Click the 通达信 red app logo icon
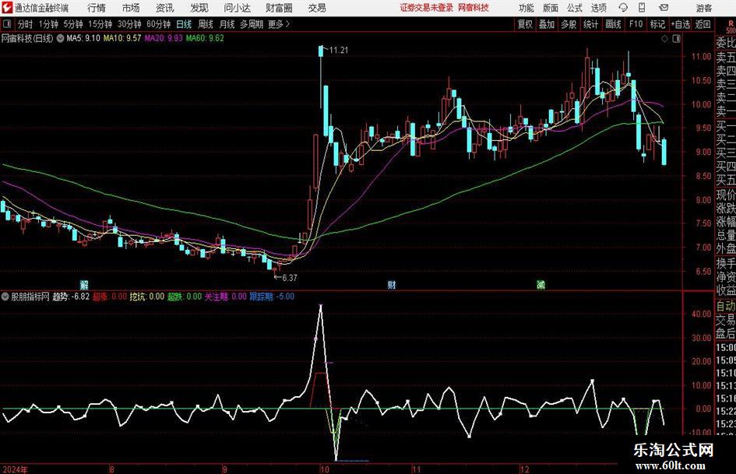 [x=6, y=8]
